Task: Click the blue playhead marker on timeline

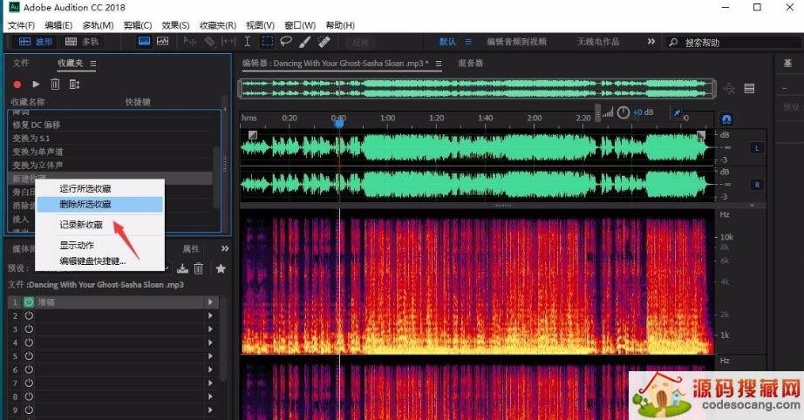Action: point(338,121)
